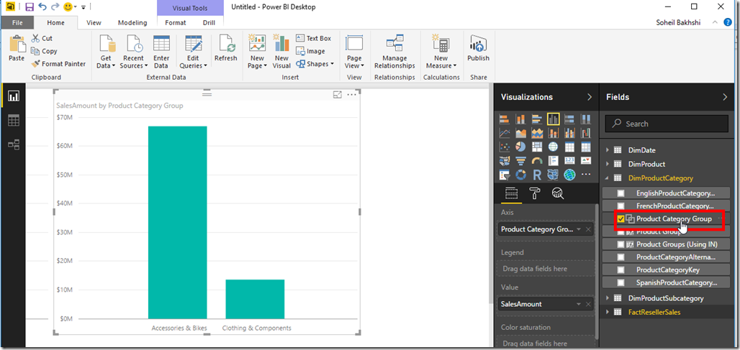Image resolution: width=740 pixels, height=350 pixels.
Task: Insert a Text Box
Action: 313,38
